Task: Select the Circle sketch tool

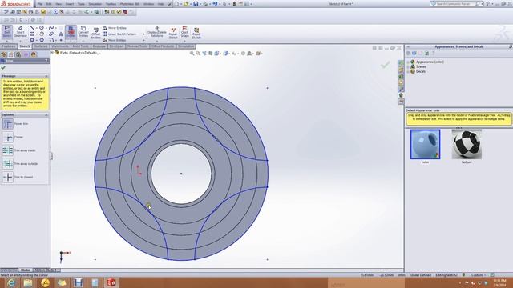Action: 42,28
